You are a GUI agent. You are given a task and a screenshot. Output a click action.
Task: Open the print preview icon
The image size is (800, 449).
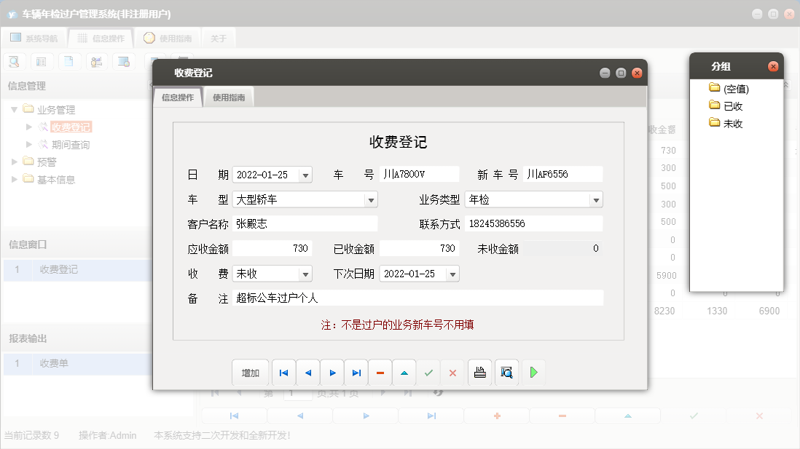click(x=506, y=372)
